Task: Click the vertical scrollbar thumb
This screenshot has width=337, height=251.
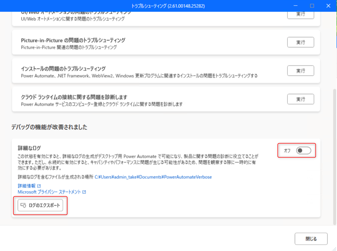Action: click(x=334, y=157)
